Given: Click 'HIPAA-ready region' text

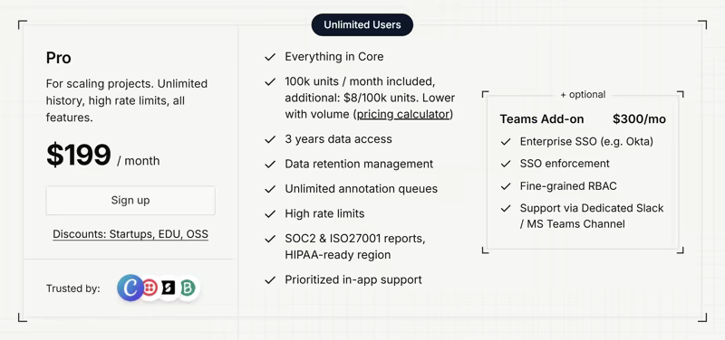Looking at the screenshot, I should coord(337,255).
